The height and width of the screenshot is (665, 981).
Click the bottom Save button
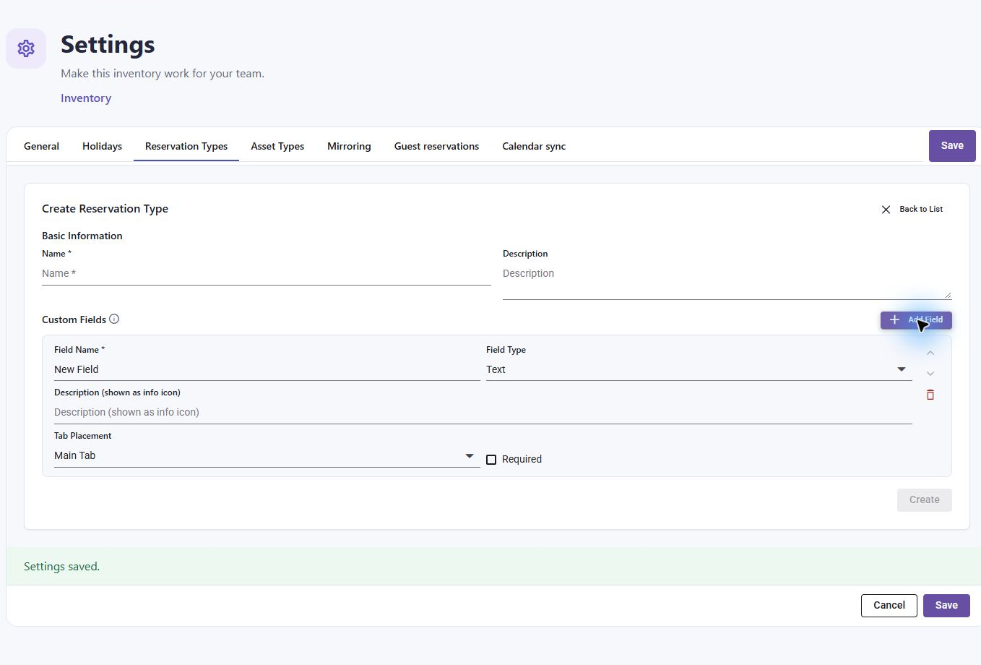click(x=946, y=606)
